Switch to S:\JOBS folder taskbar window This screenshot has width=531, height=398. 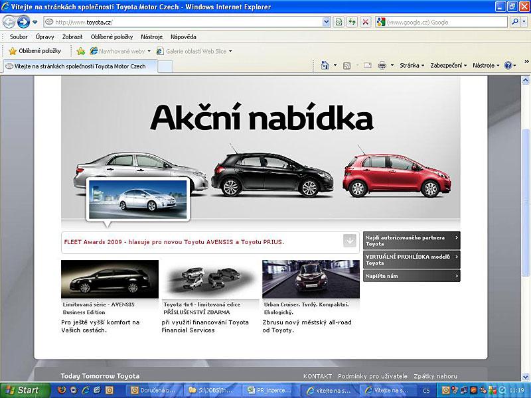click(x=212, y=391)
